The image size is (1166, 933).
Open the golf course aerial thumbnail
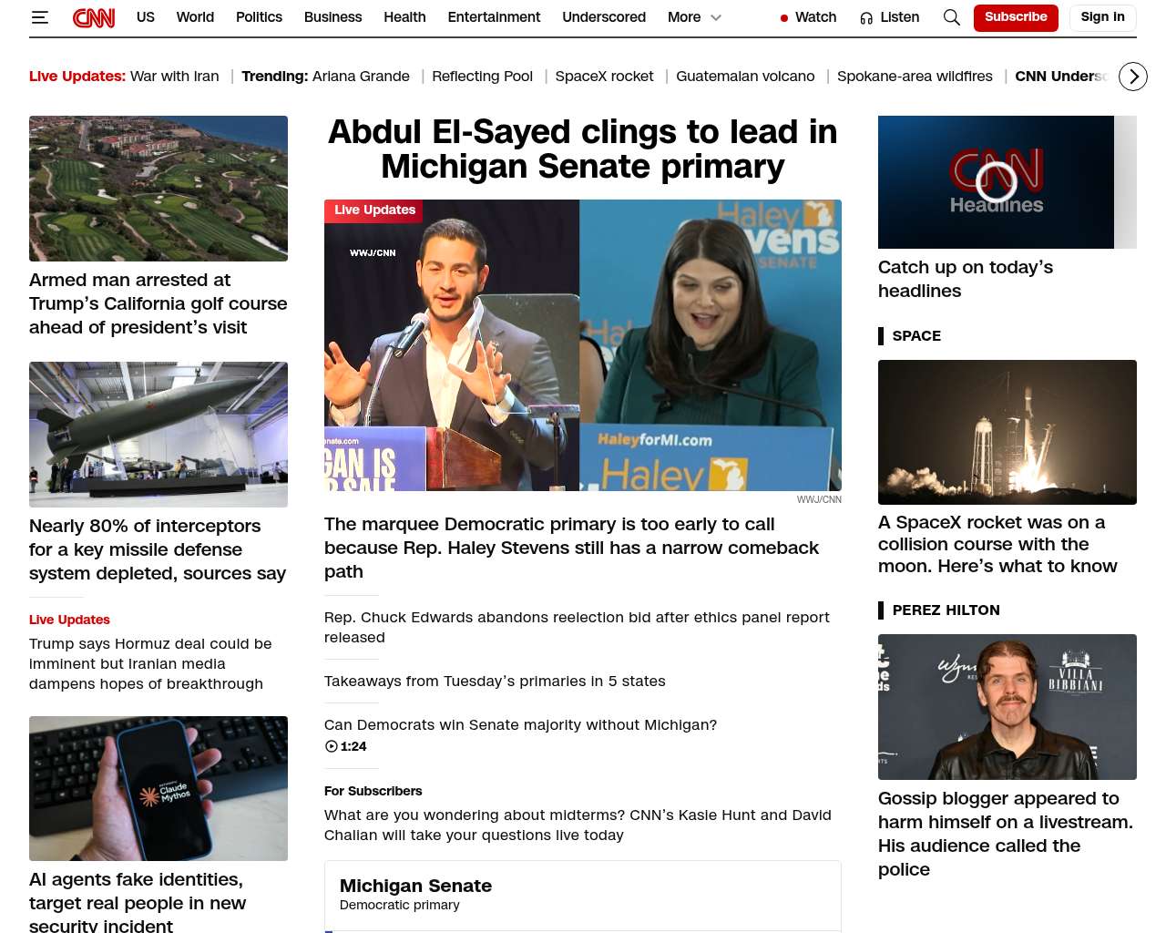click(159, 189)
